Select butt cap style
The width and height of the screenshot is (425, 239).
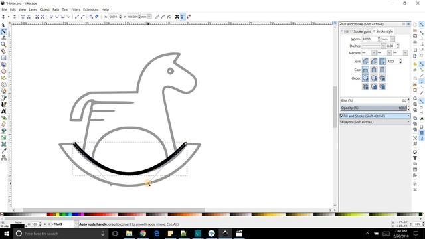(365, 70)
